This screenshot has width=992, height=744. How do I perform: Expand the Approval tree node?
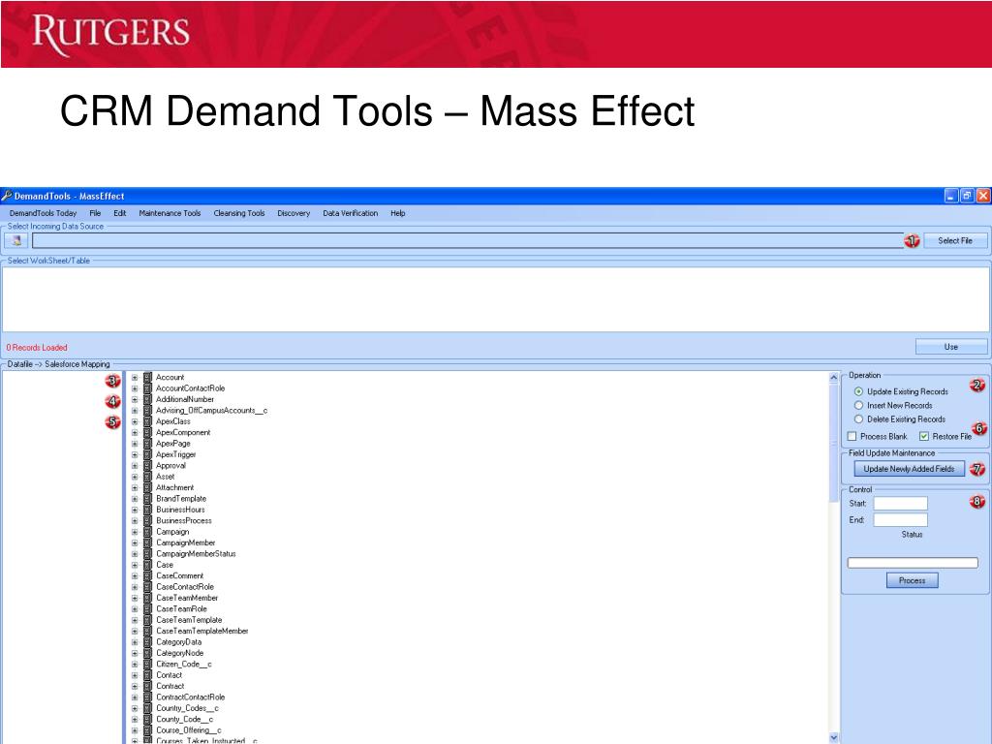[x=135, y=466]
